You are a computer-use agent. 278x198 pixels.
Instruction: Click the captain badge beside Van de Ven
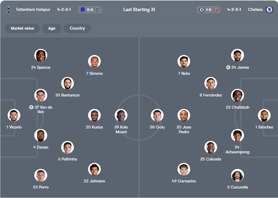pyautogui.click(x=31, y=107)
